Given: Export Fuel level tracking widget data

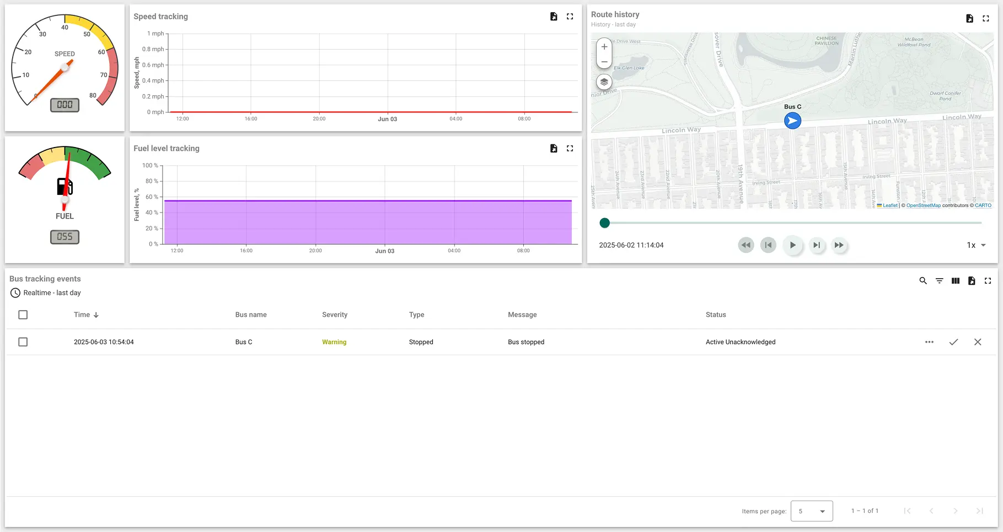Looking at the screenshot, I should click(554, 148).
